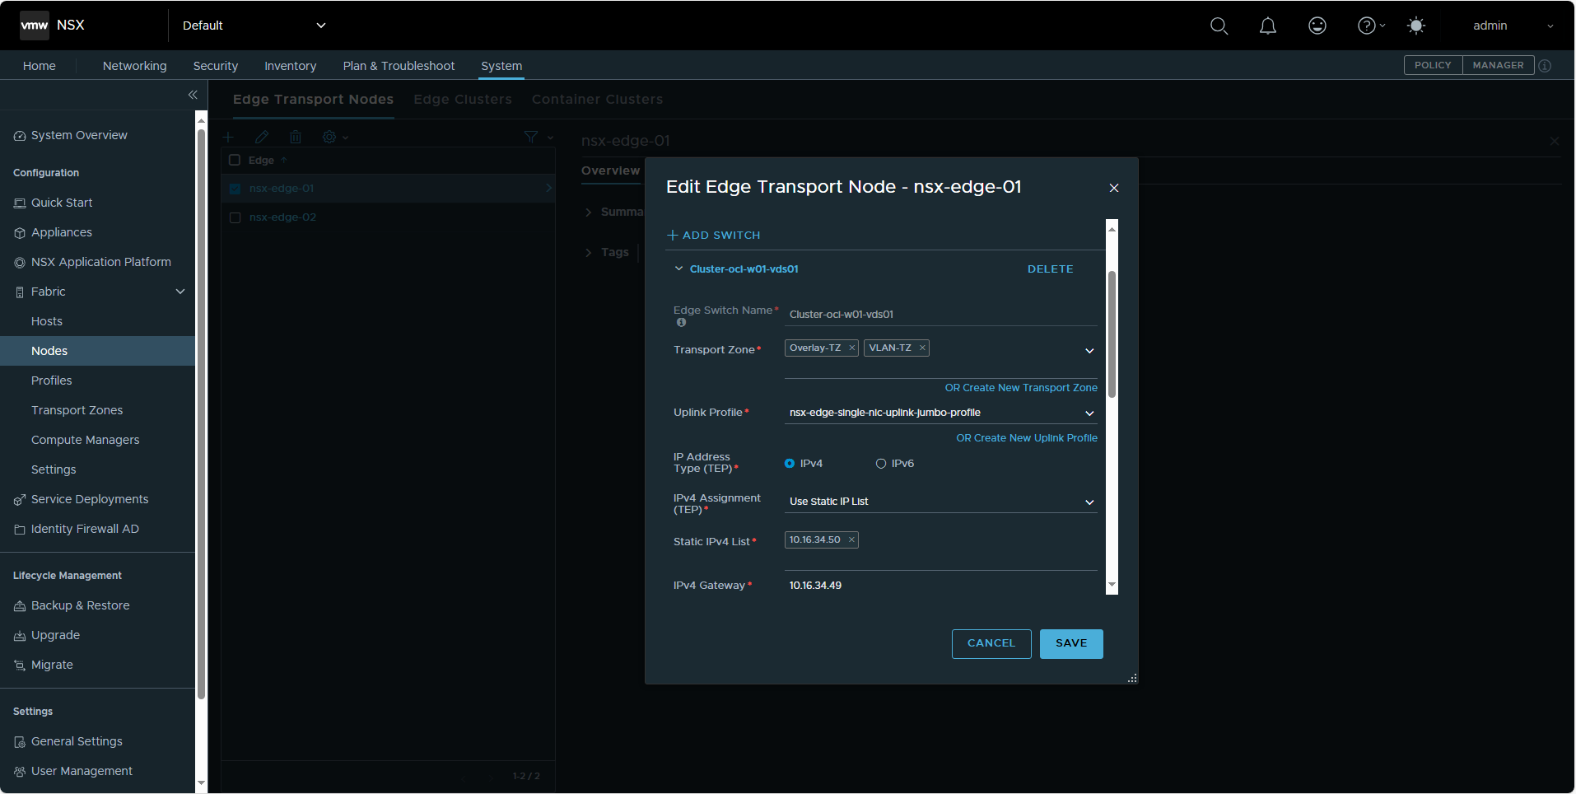Screen dimensions: 1576x794
Task: Click the delete trash icon in toolbar
Action: coord(296,137)
